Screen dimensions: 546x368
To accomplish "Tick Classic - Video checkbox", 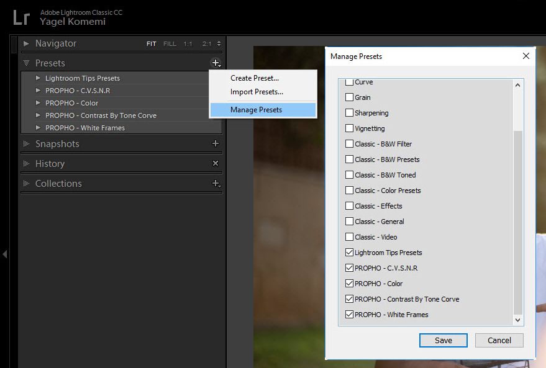I will tap(349, 237).
